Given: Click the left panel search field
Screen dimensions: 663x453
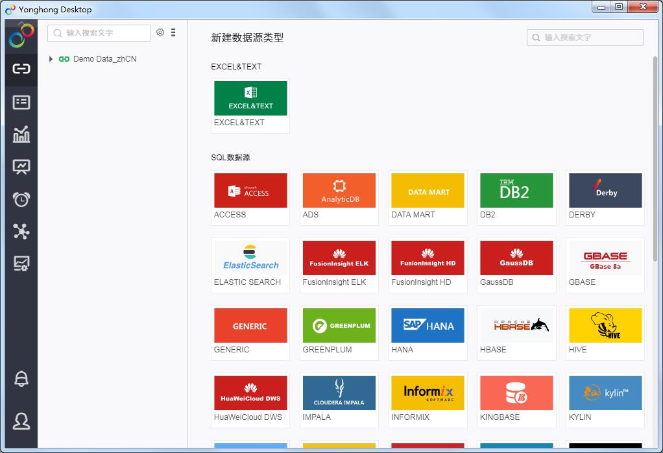Looking at the screenshot, I should coord(99,33).
